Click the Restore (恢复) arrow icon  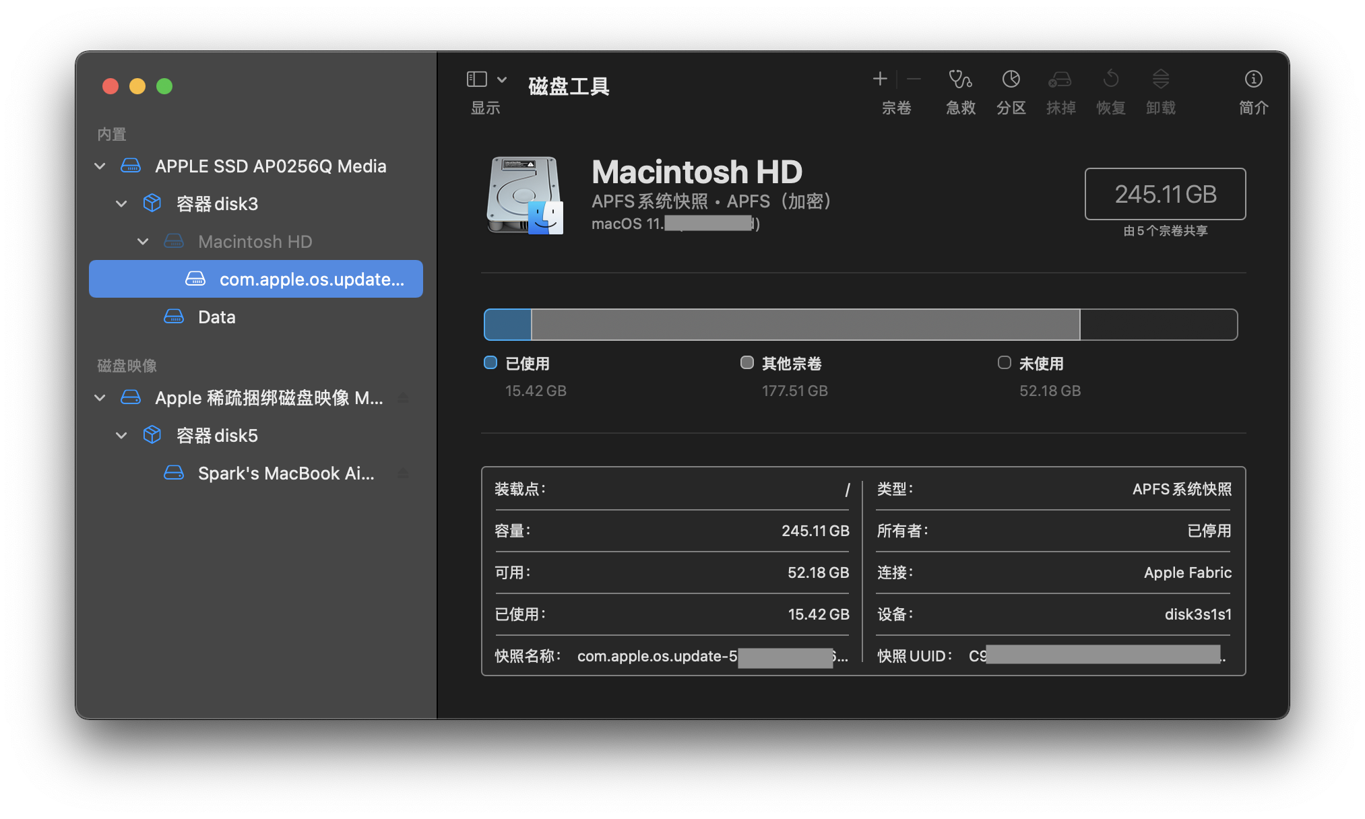1110,80
